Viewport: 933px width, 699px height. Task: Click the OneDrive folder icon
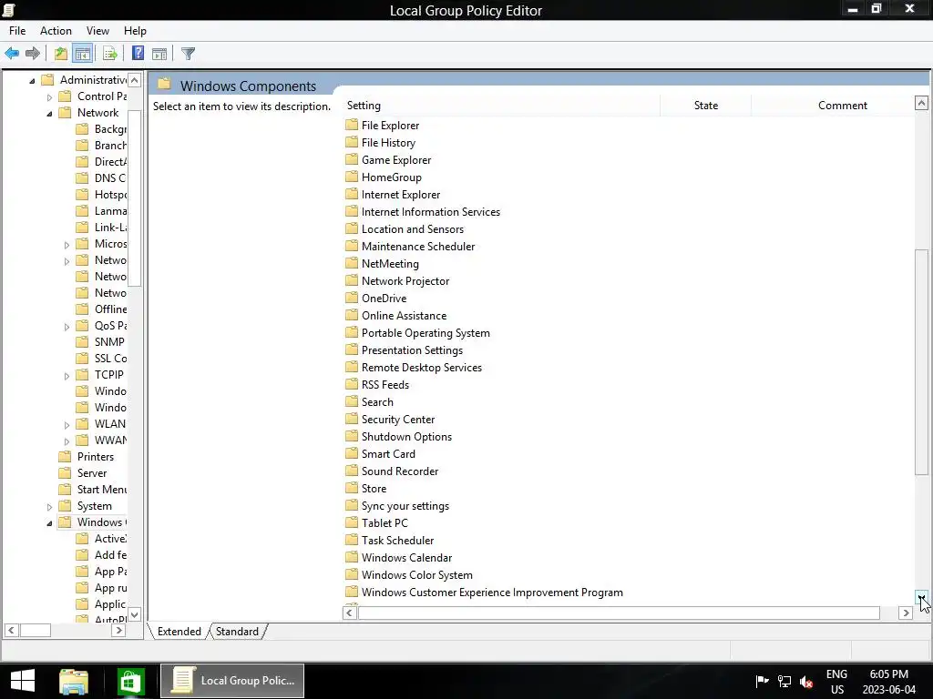point(352,298)
